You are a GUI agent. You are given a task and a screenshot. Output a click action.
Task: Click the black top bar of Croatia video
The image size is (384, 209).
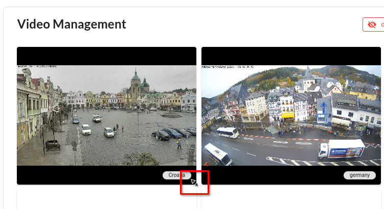[106, 56]
